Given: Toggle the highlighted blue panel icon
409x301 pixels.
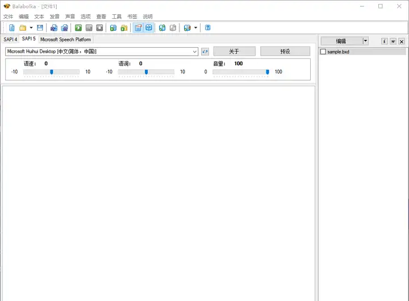Looking at the screenshot, I should (x=149, y=28).
